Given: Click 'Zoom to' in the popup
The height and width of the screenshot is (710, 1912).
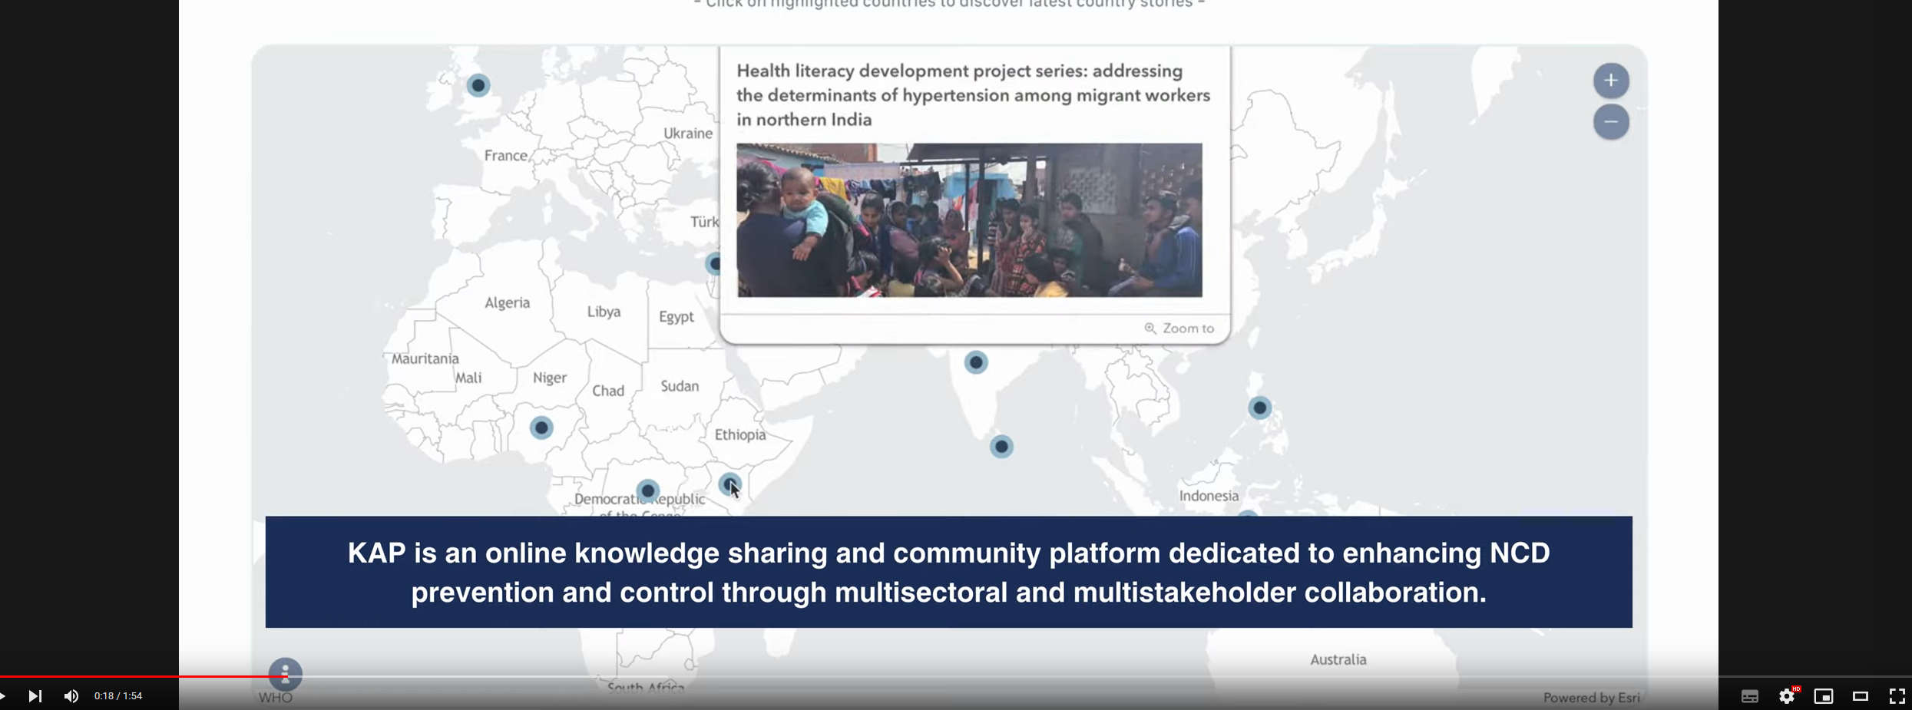Looking at the screenshot, I should tap(1179, 329).
